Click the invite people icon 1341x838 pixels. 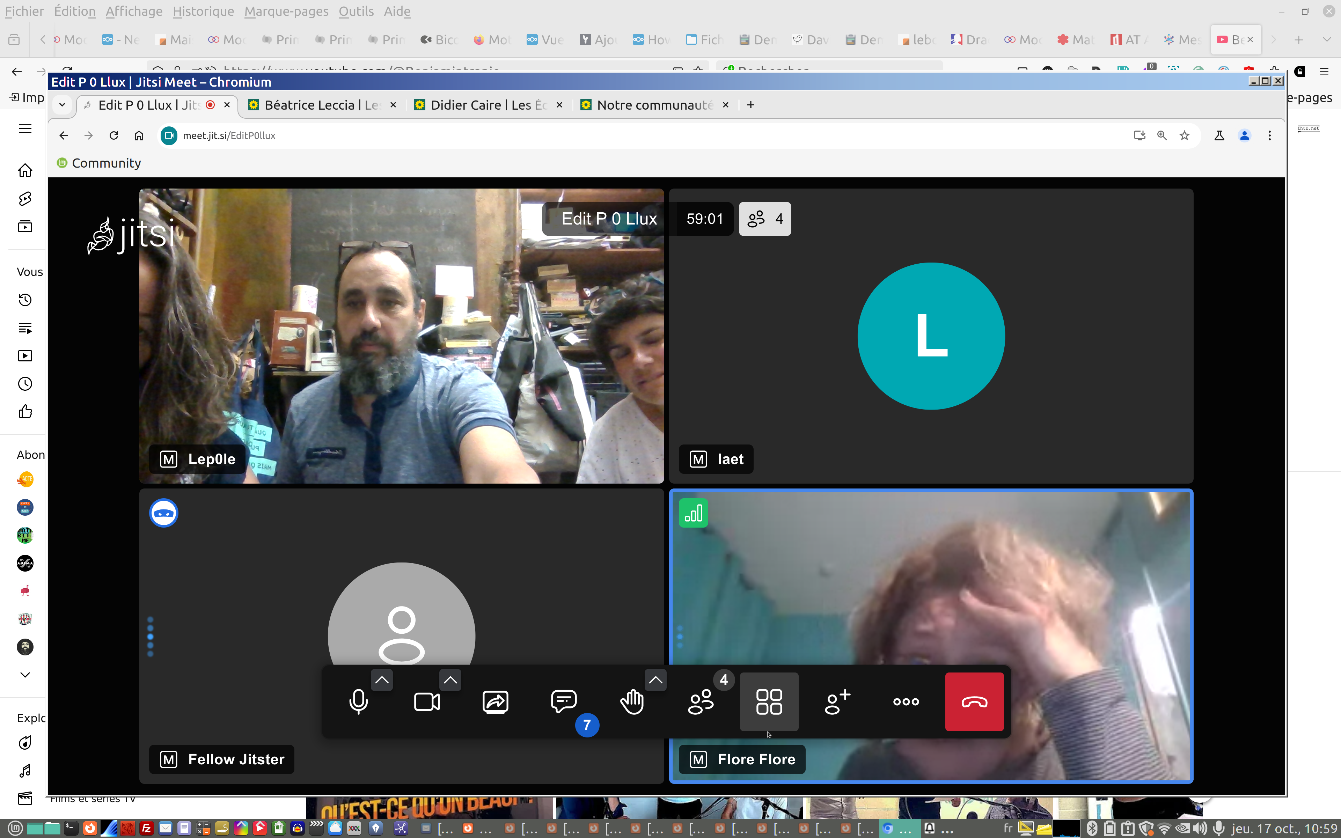click(x=837, y=702)
